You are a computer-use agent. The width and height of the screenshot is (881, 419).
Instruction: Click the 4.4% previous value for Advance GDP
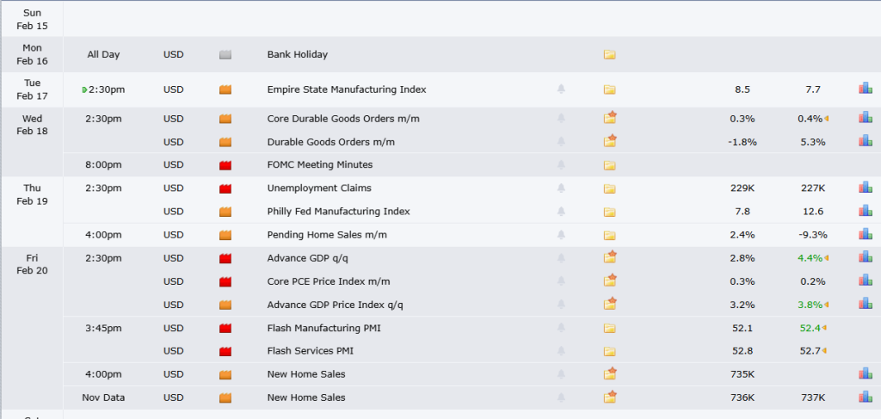[x=809, y=257]
